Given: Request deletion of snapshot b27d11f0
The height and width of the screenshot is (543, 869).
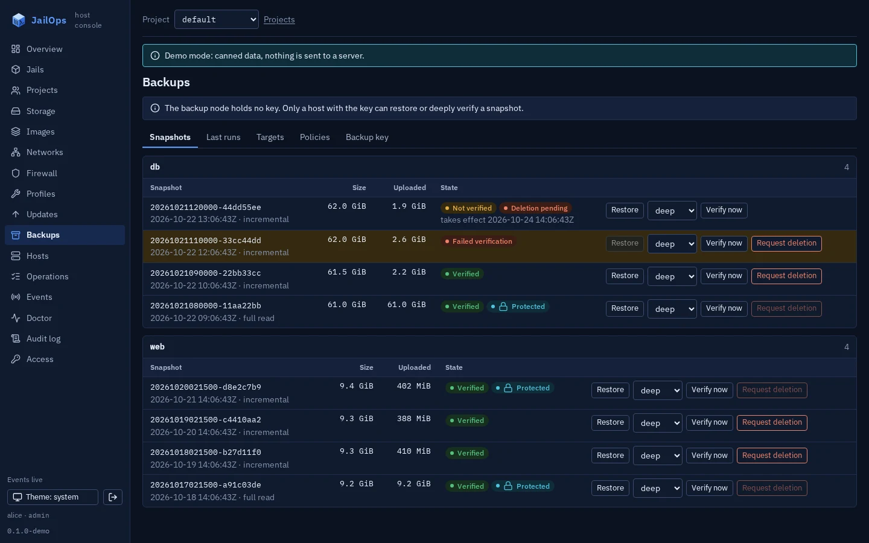Looking at the screenshot, I should [x=772, y=456].
